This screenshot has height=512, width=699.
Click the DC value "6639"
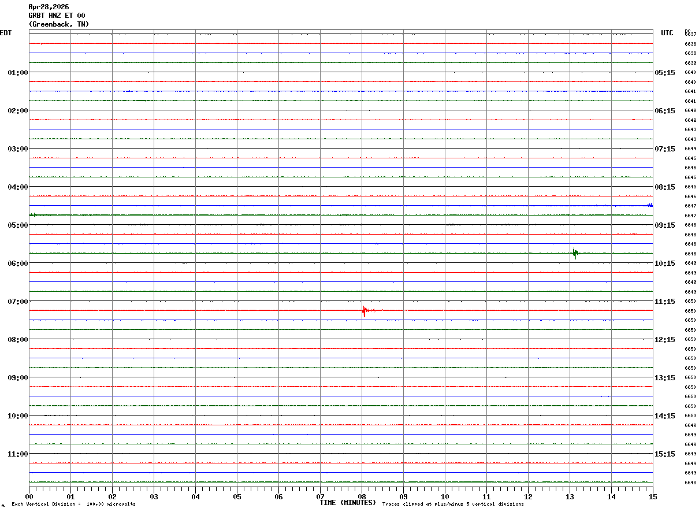(x=690, y=63)
